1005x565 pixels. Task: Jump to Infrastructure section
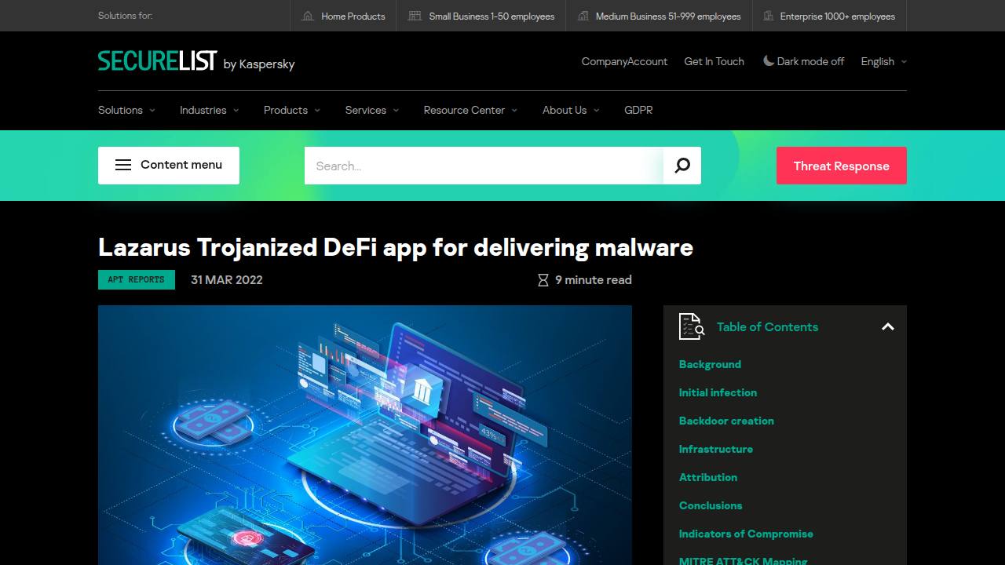pos(716,449)
